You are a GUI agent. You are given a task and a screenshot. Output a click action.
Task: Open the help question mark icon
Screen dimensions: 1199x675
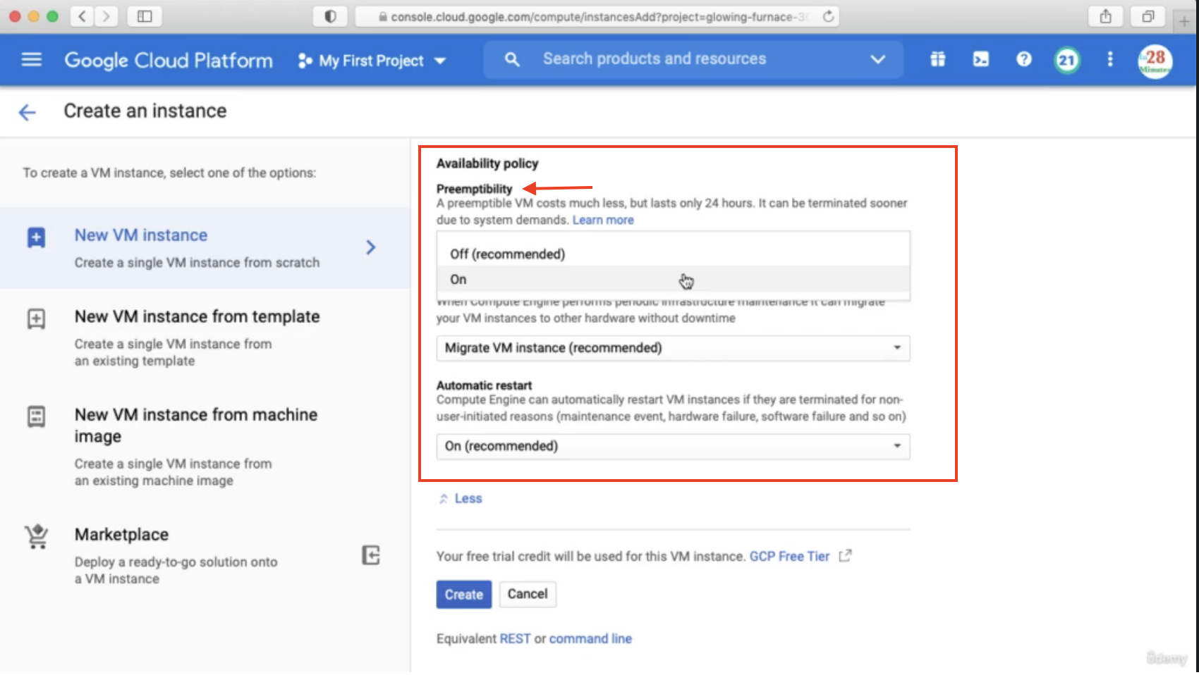coord(1023,59)
